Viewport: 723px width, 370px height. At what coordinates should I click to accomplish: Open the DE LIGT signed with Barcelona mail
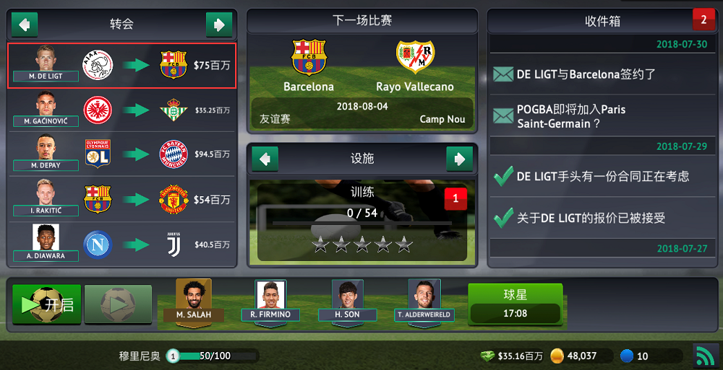[x=602, y=74]
